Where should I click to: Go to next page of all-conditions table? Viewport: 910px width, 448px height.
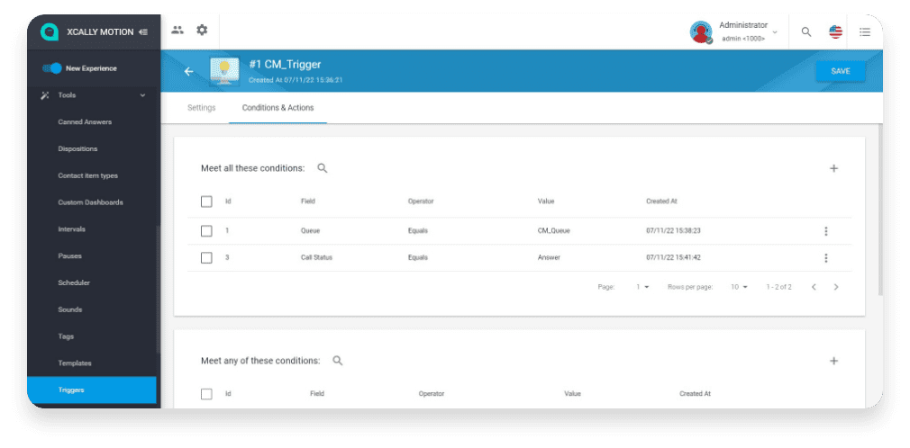tap(836, 287)
